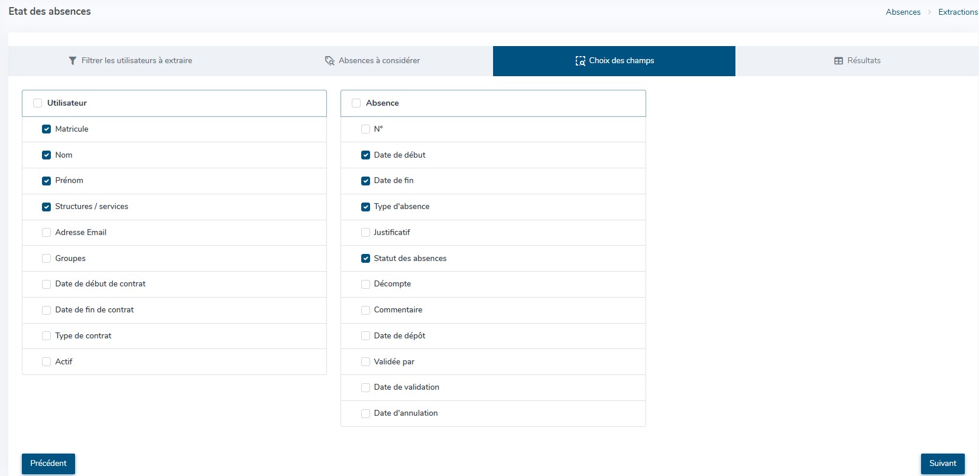Check the Commentaire field option

click(365, 310)
